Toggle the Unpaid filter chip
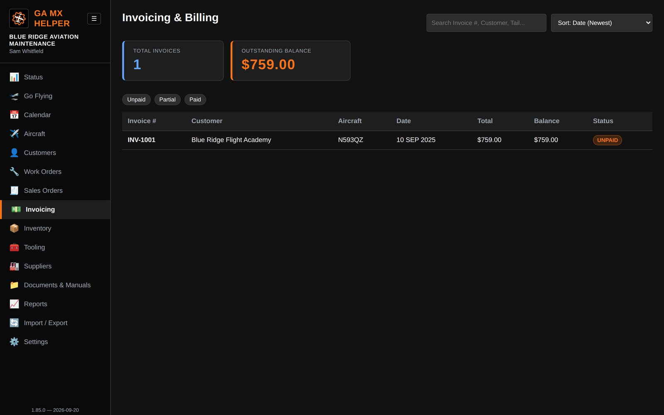The width and height of the screenshot is (664, 415). coord(136,100)
